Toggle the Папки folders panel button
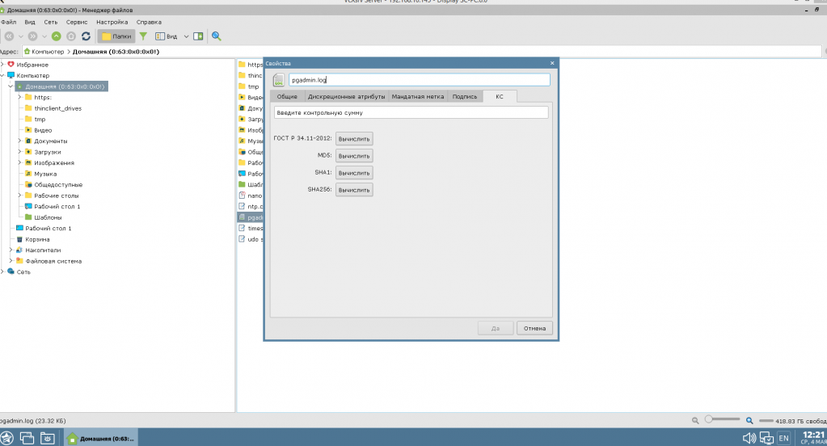 (x=116, y=36)
